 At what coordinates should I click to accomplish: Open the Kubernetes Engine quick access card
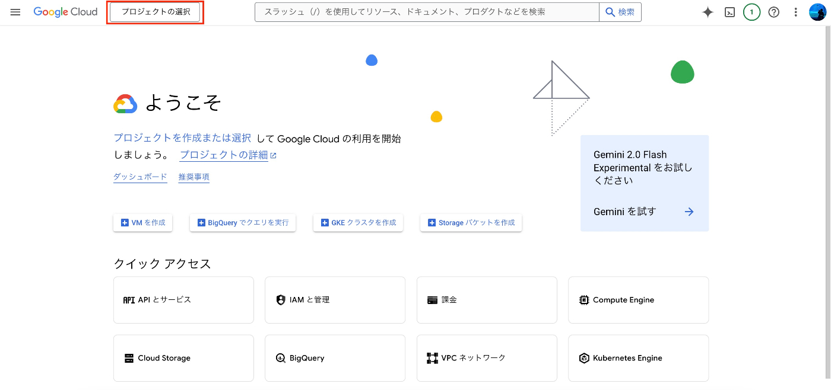(638, 358)
